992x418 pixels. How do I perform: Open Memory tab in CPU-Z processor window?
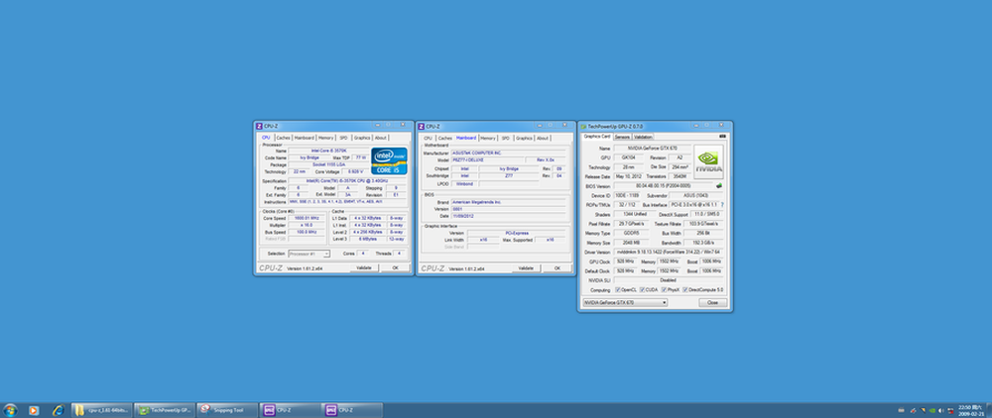tap(325, 138)
